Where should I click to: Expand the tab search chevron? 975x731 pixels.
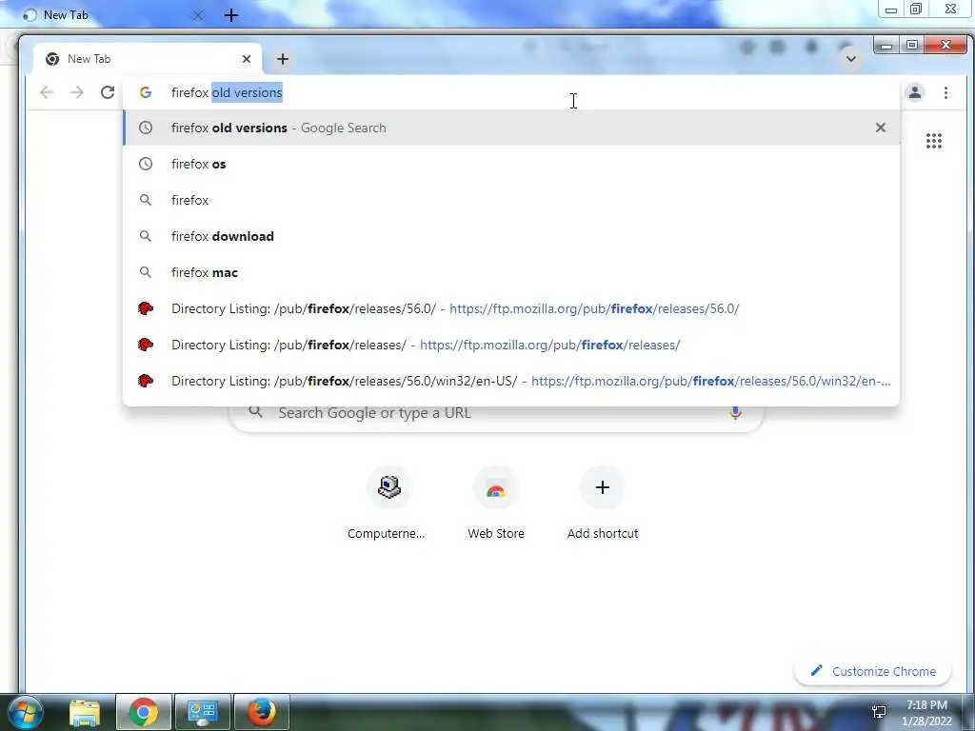coord(850,59)
